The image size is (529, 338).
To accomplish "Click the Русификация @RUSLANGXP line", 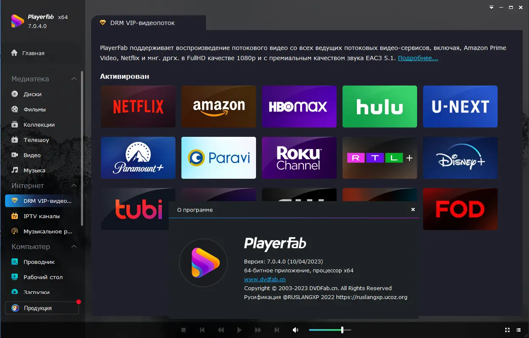I will pyautogui.click(x=326, y=297).
